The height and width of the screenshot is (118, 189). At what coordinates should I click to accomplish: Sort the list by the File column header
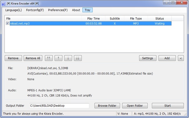click(x=43, y=19)
